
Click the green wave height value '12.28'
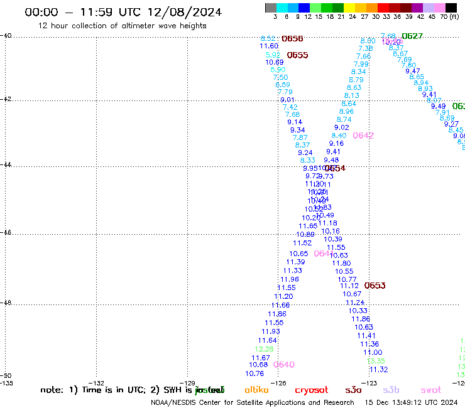[x=264, y=349]
